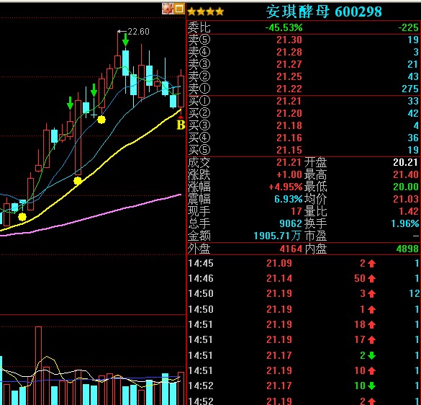The image size is (421, 405).
Task: Click the red gear-shaped chart settings icon
Action: point(167,9)
